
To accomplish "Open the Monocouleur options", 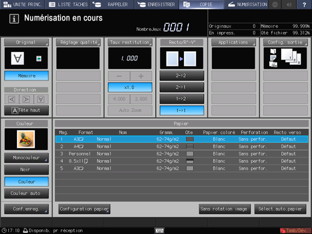I will coord(27,158).
